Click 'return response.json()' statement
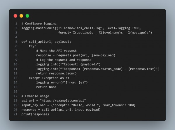Screen dimensions: 175x130 [56, 73]
